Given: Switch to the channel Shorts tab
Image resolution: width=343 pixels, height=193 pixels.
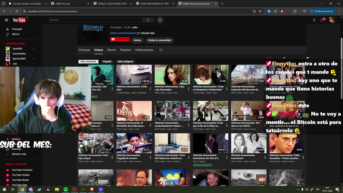Looking at the screenshot, I should [111, 50].
